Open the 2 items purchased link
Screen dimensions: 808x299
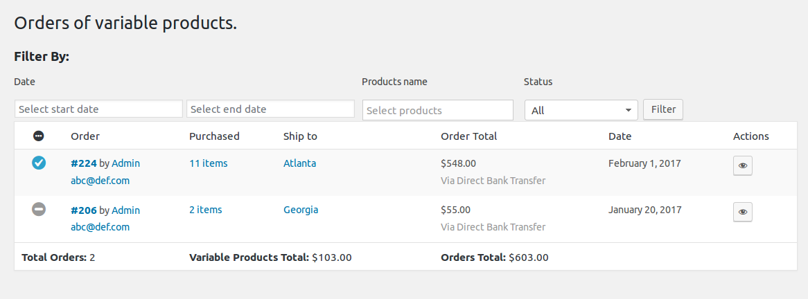point(206,210)
